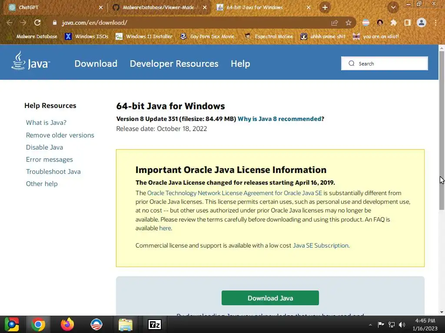Open a new browser tab
445x333 pixels.
pyautogui.click(x=325, y=7)
